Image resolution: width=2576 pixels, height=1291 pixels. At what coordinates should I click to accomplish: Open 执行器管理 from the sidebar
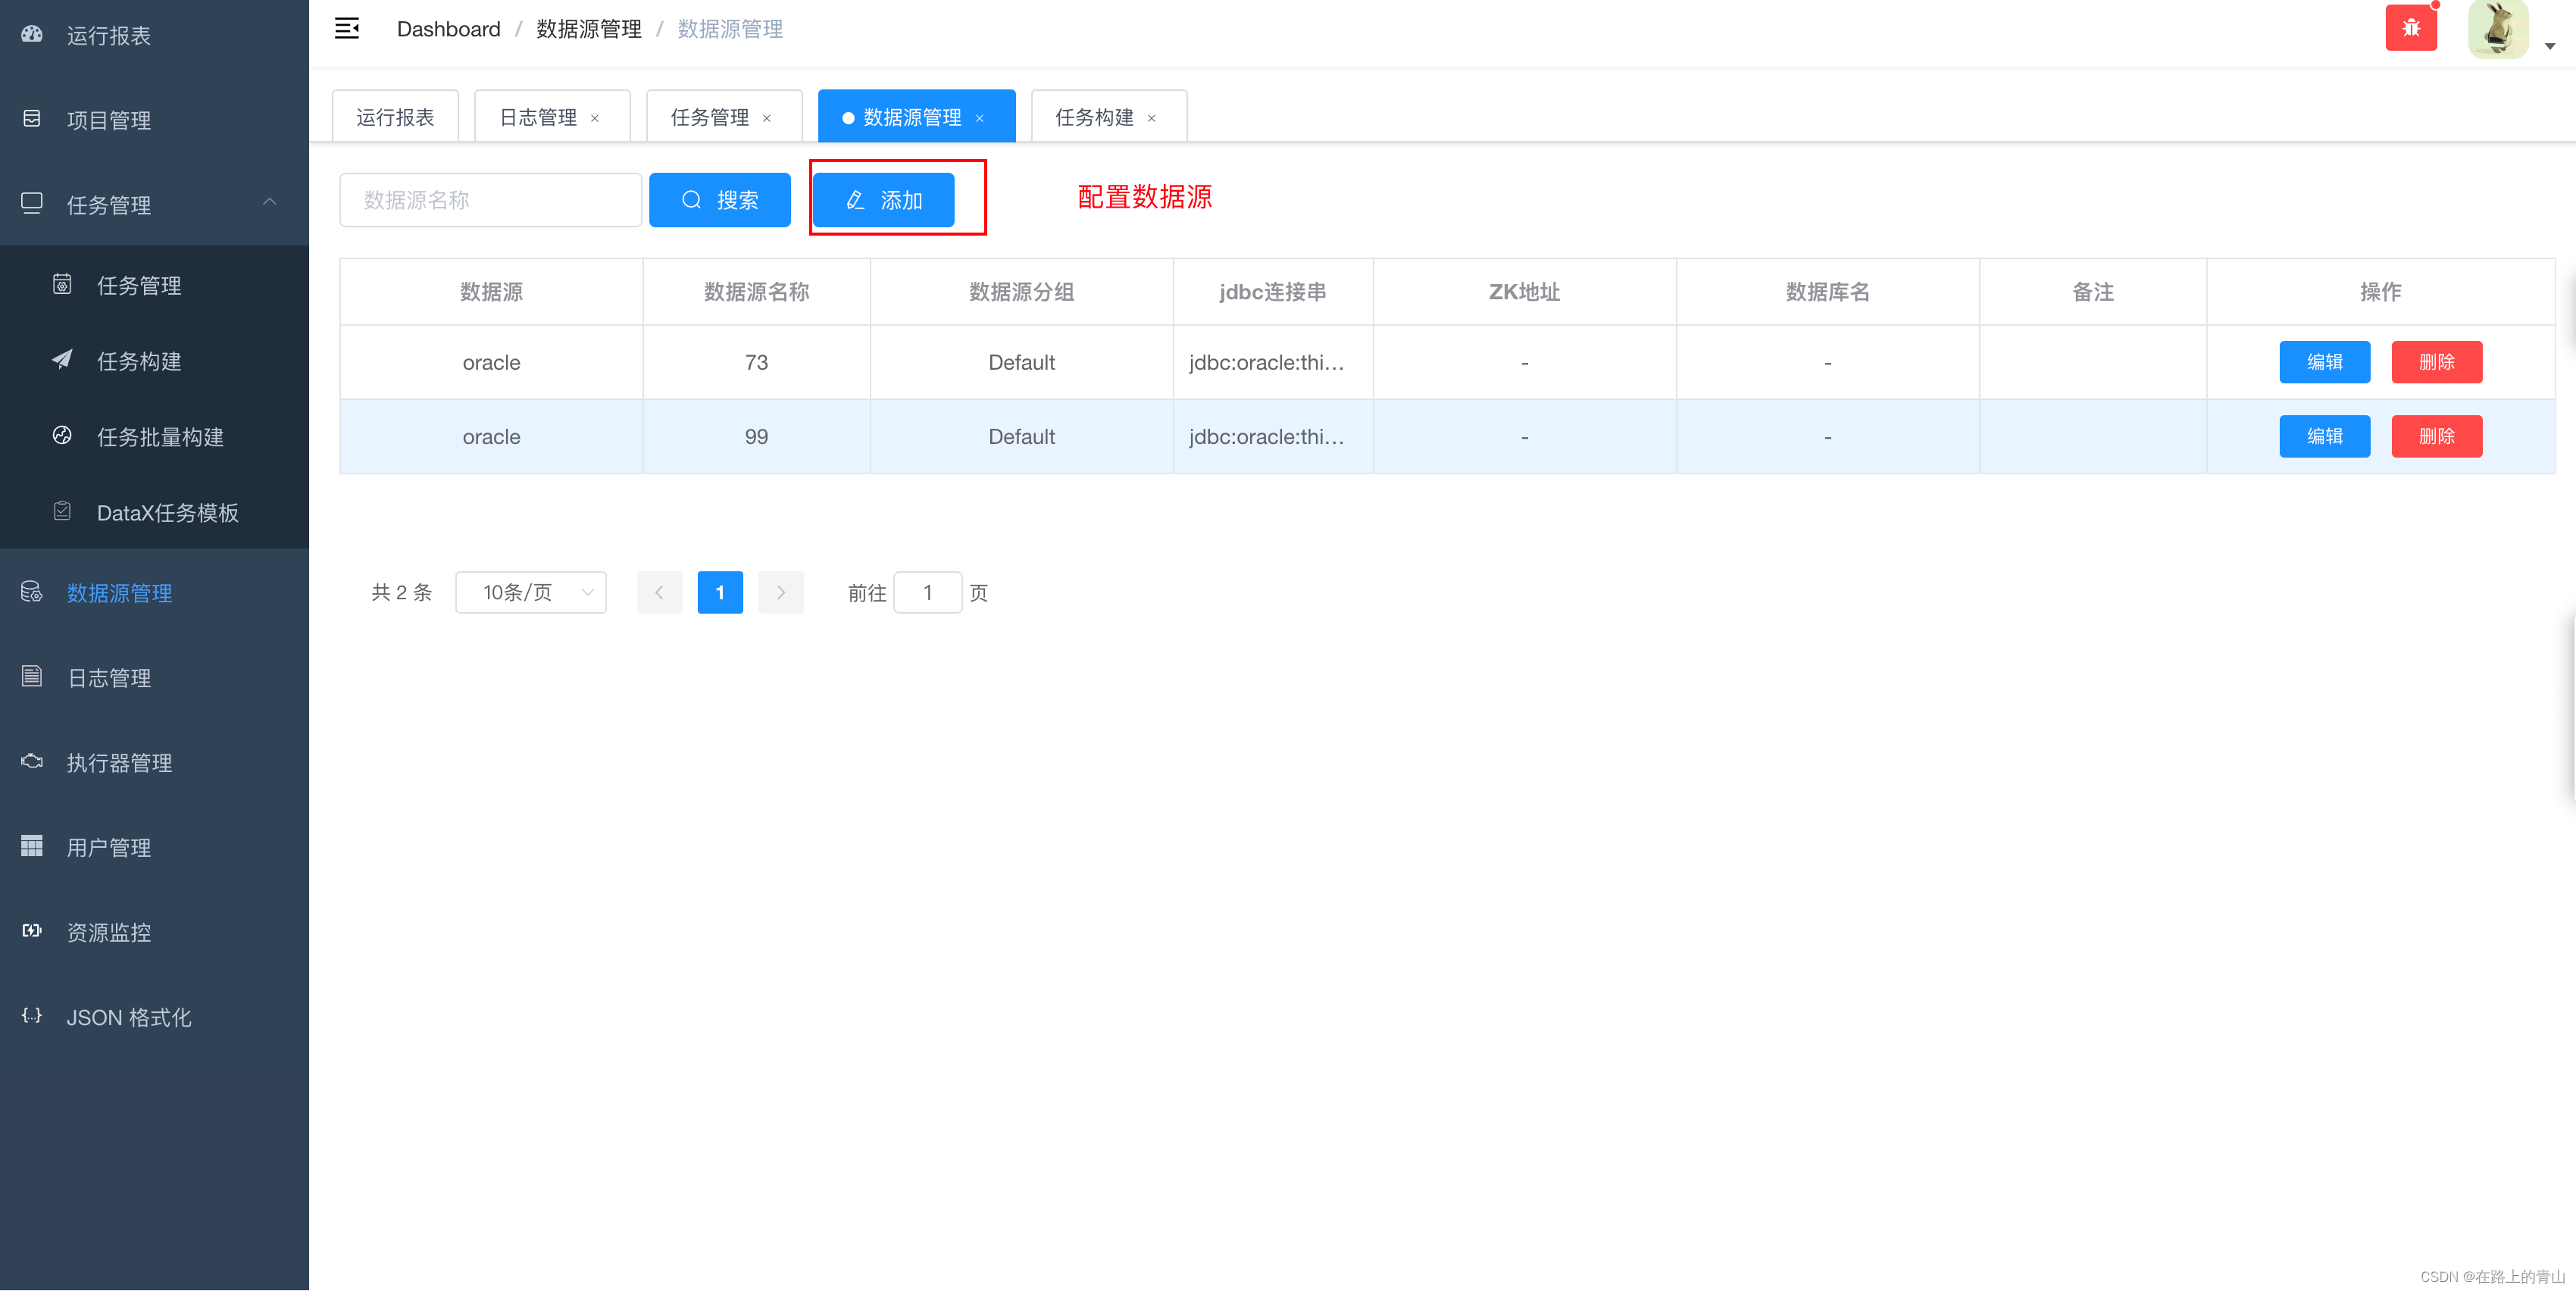[119, 762]
